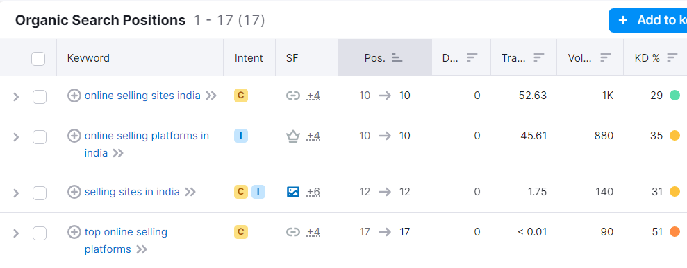Image resolution: width=687 pixels, height=268 pixels.
Task: Check the box for 'online selling sites india'
Action: click(x=40, y=97)
